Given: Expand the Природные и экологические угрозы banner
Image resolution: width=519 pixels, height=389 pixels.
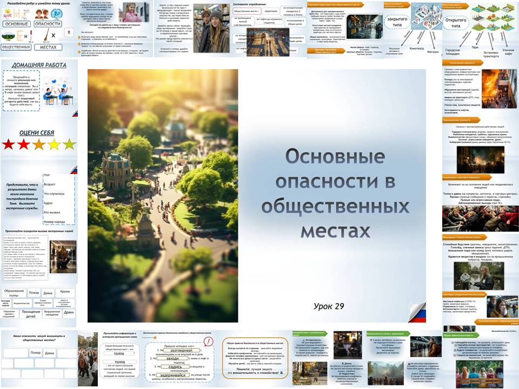Looking at the screenshot, I should (x=462, y=237).
